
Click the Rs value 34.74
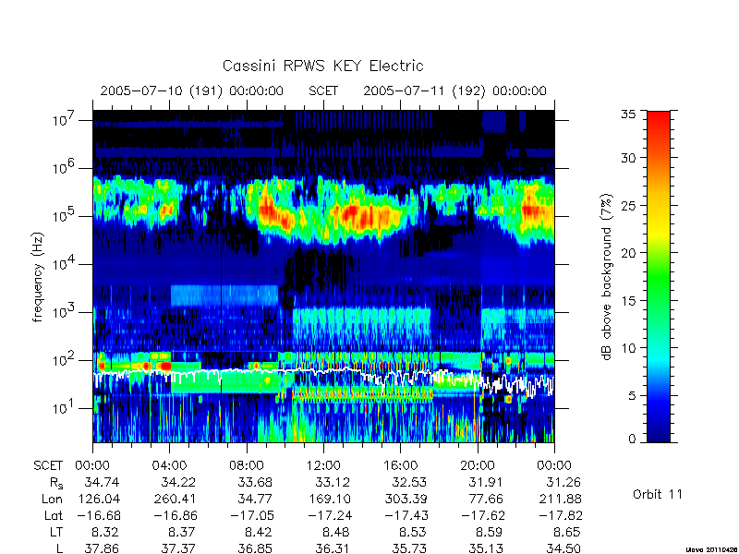point(102,482)
